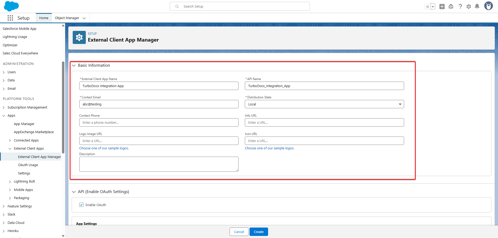Collapse the Apps tree node
Image resolution: width=498 pixels, height=238 pixels.
pos(4,116)
